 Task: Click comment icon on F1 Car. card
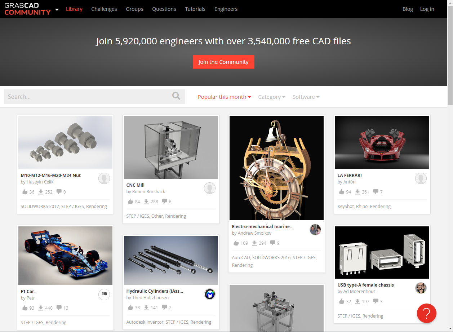pyautogui.click(x=59, y=307)
